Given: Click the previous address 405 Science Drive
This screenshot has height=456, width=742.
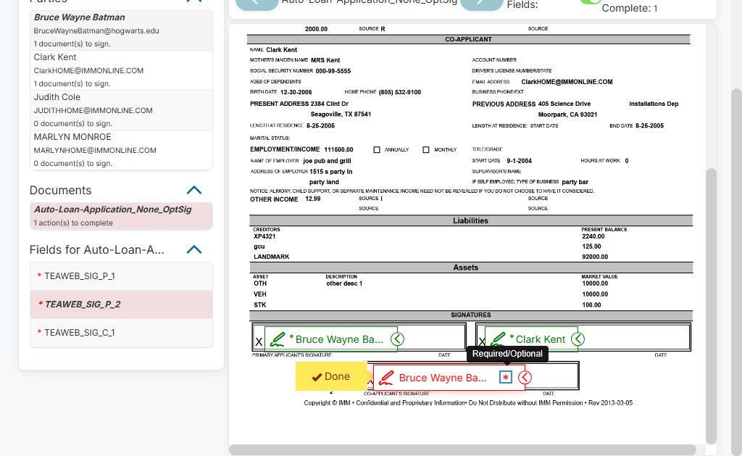Looking at the screenshot, I should [x=564, y=104].
